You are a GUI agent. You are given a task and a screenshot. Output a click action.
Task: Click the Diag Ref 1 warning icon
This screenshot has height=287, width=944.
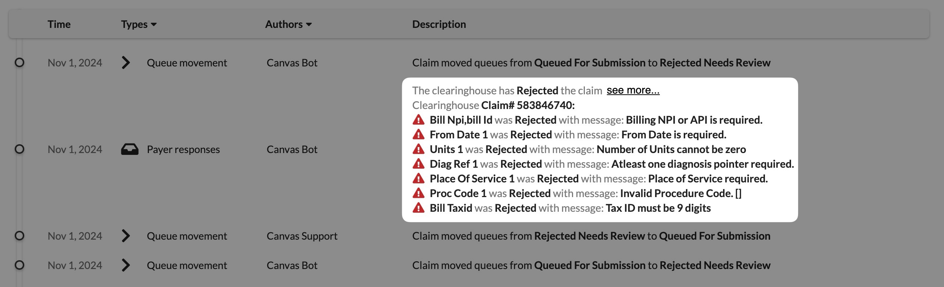tap(418, 164)
